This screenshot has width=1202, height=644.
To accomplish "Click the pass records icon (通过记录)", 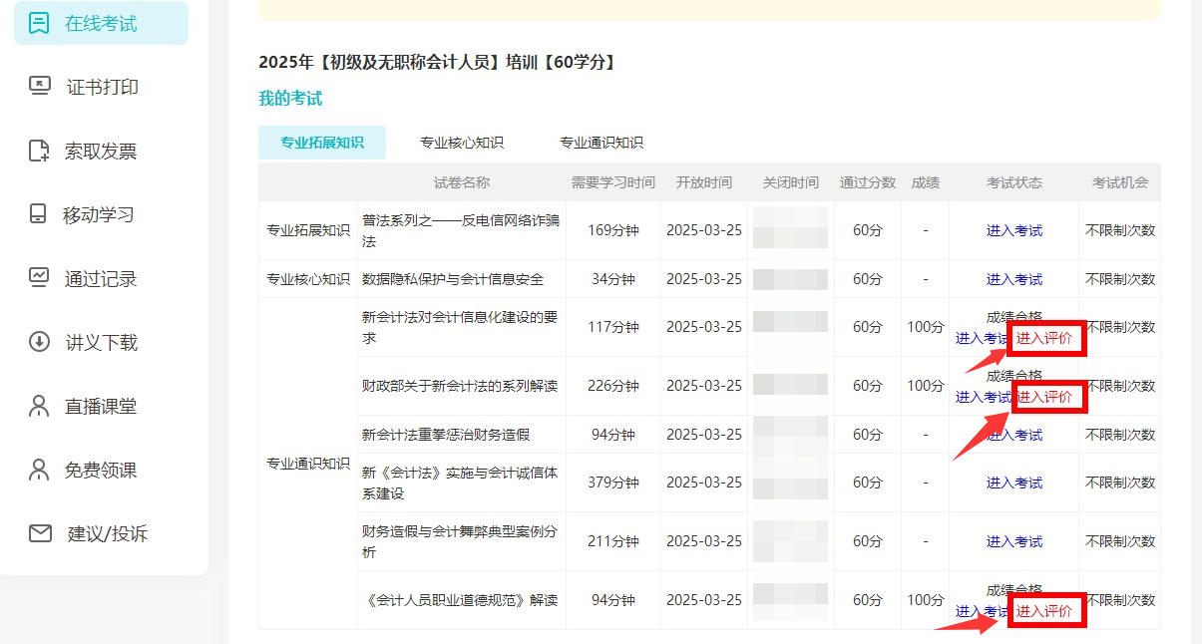I will point(39,278).
